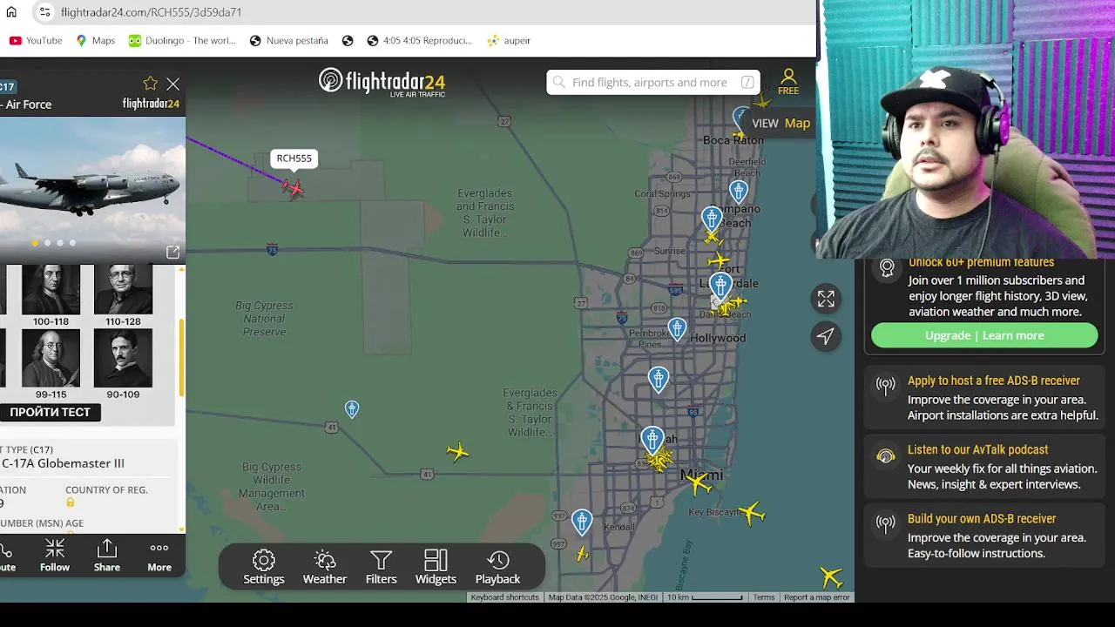Click the flightradar24 logo

click(382, 82)
